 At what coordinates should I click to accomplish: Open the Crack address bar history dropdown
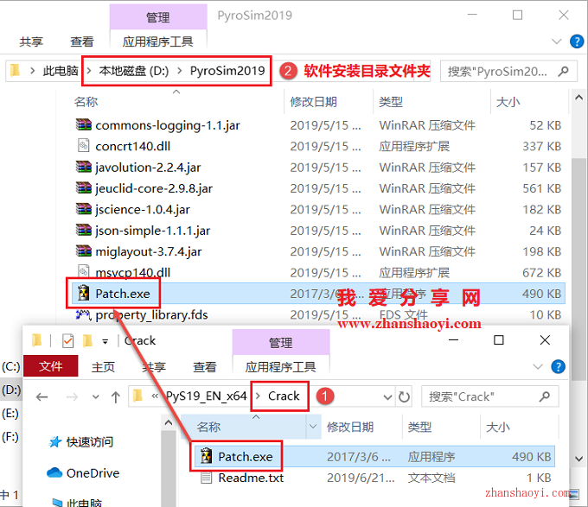(387, 397)
